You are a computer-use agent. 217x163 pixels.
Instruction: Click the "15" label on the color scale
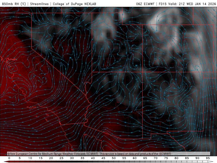(x=40, y=158)
